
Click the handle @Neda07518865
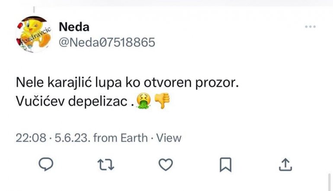coord(106,42)
